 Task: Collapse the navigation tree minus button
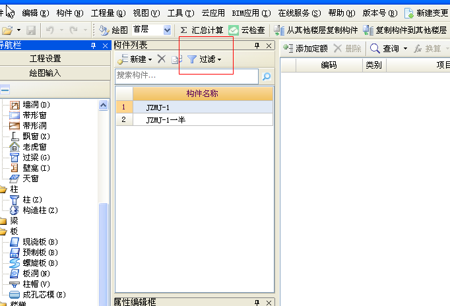pos(5,90)
